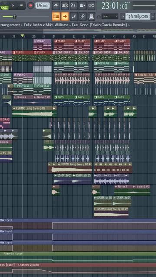Screen dimensions: 156x277
Task: Open menu icon of LEAD DROP clip at bar 37
Action: (x=94, y=52)
